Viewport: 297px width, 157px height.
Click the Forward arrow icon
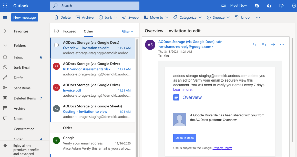(273, 44)
